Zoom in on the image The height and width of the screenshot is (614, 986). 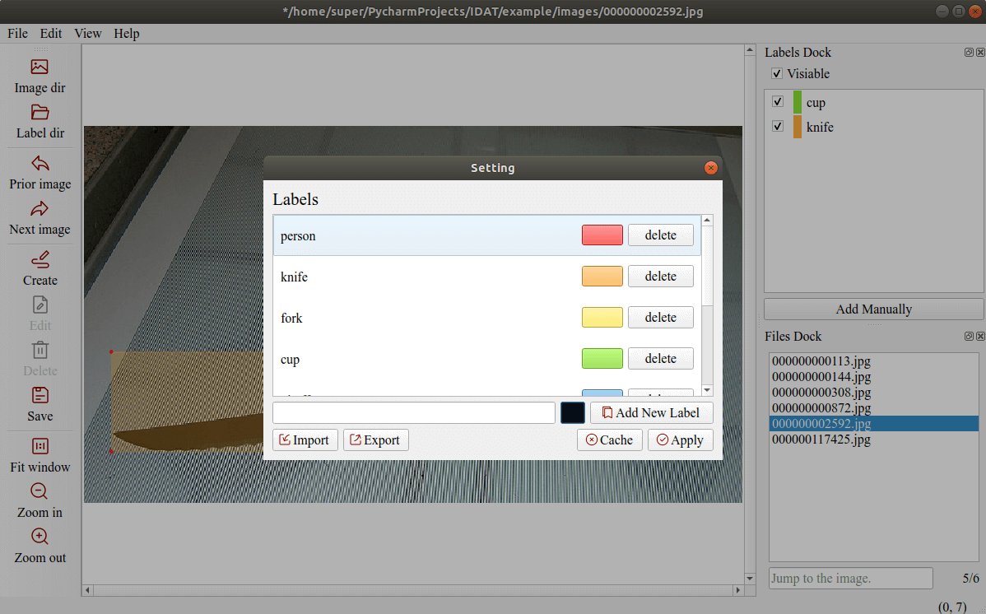tap(40, 500)
